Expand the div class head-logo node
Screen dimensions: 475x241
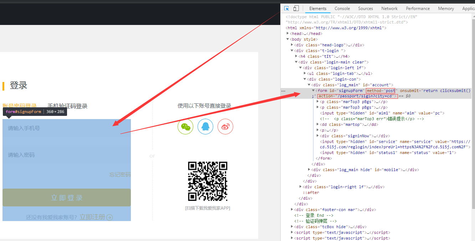pyautogui.click(x=292, y=45)
